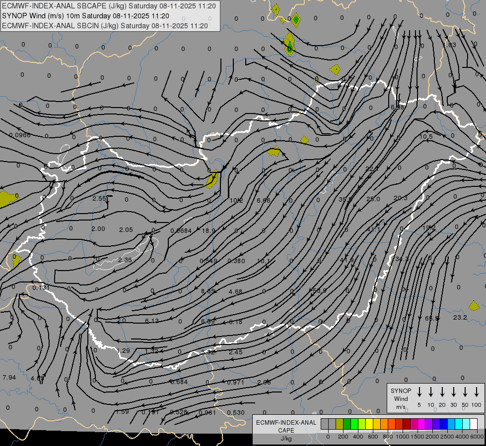Click the 41.9 CAPE value on map

pos(347,260)
